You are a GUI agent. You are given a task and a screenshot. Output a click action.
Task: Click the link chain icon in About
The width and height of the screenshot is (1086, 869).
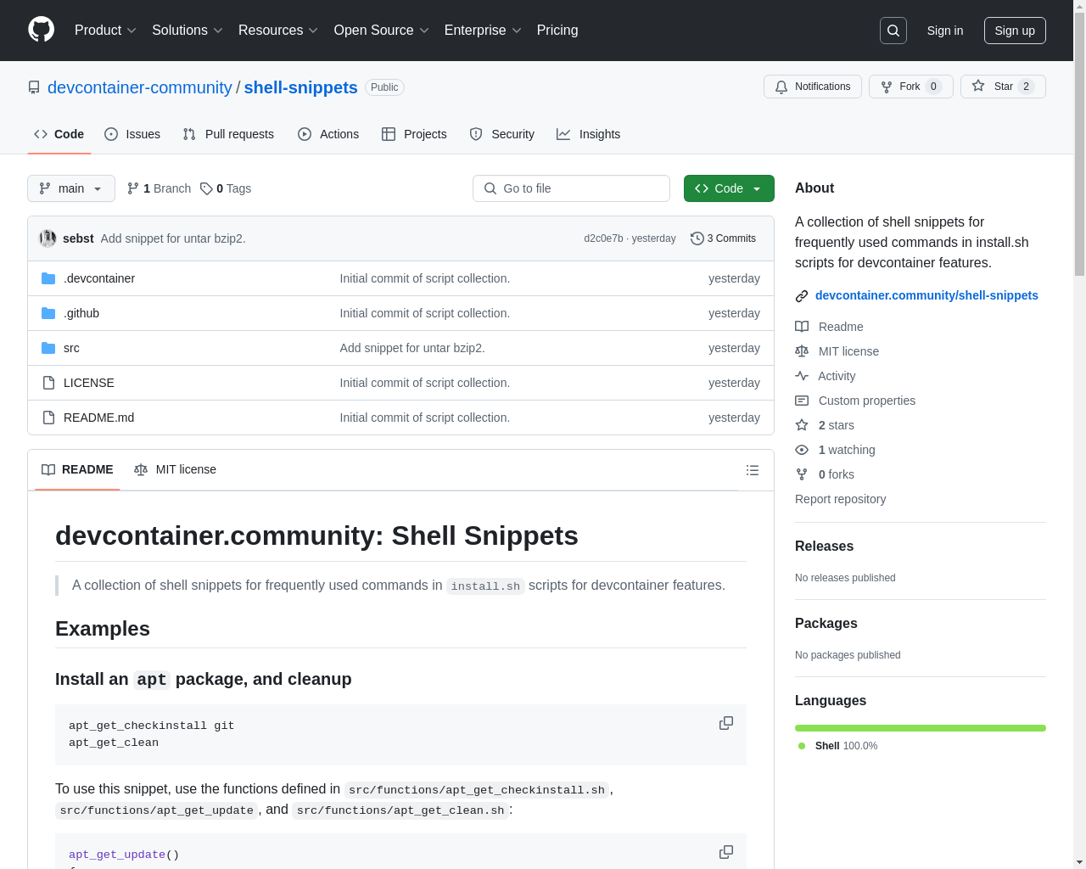[x=802, y=296]
